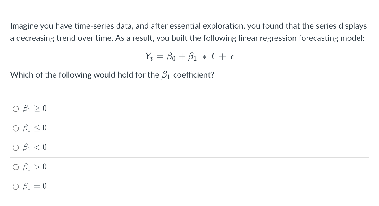
Task: Select the β1 = 0 radio button
Action: pos(15,187)
